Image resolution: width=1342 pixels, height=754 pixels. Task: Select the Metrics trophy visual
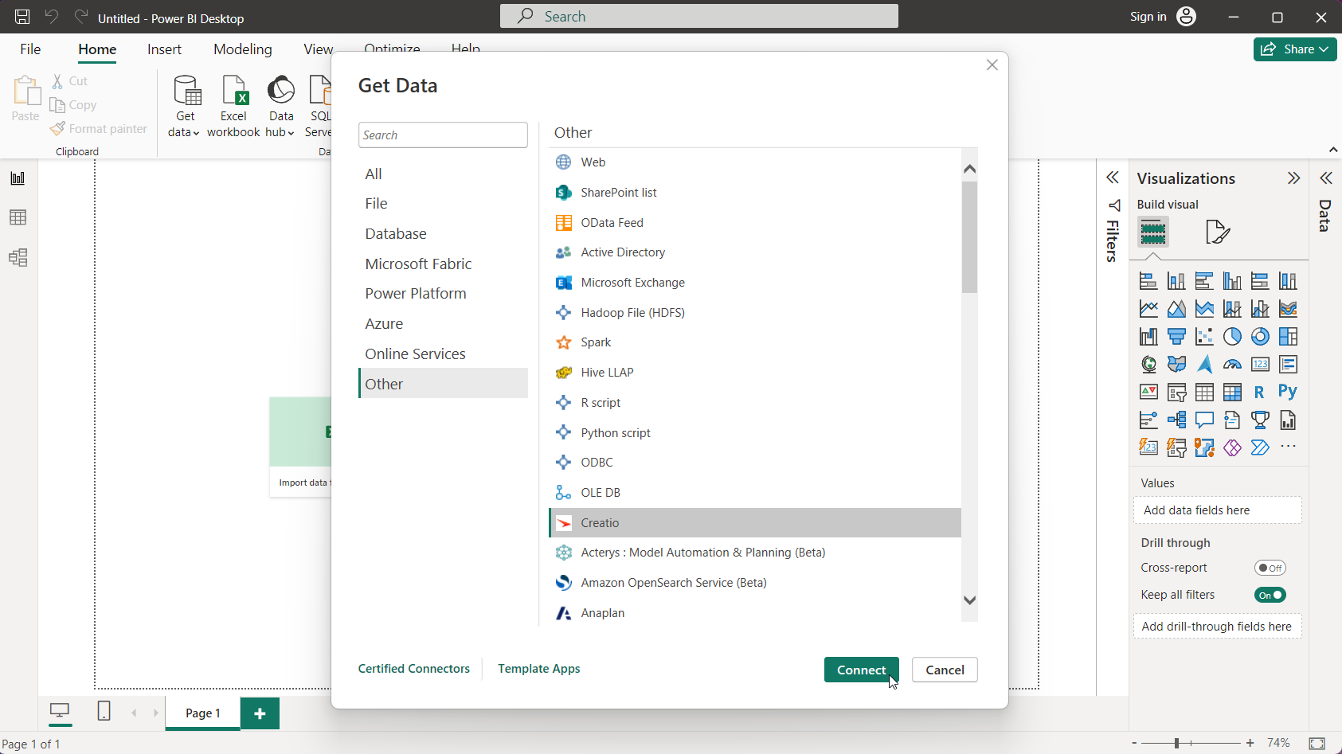click(1260, 420)
